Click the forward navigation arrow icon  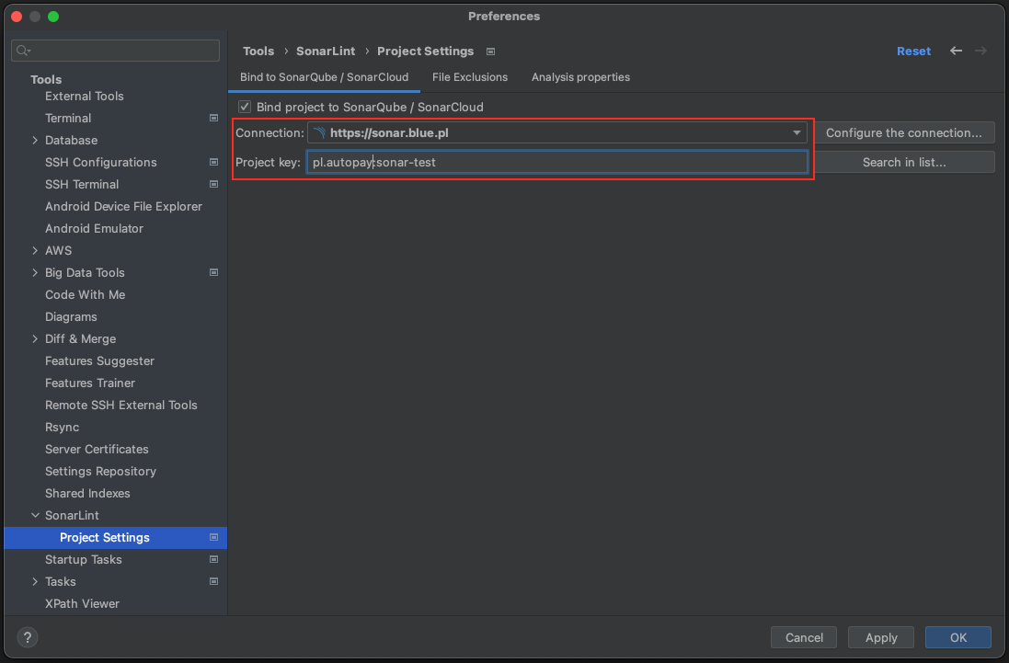(x=981, y=51)
